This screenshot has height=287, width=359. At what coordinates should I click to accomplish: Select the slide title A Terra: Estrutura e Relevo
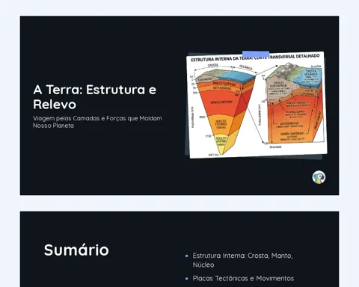pyautogui.click(x=95, y=96)
